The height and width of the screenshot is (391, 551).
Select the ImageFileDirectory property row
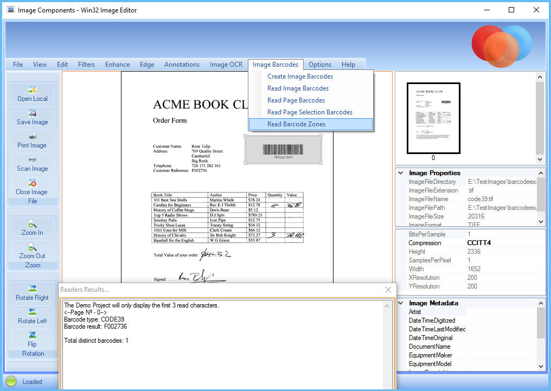tap(472, 182)
